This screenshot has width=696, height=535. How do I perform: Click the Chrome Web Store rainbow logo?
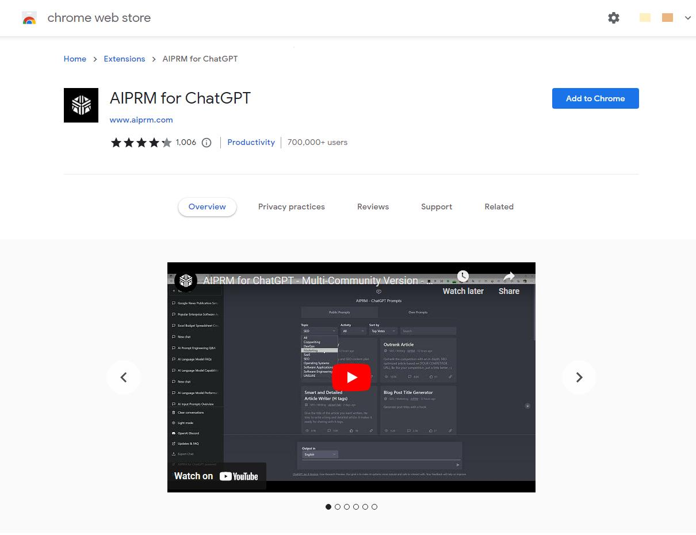pyautogui.click(x=29, y=18)
